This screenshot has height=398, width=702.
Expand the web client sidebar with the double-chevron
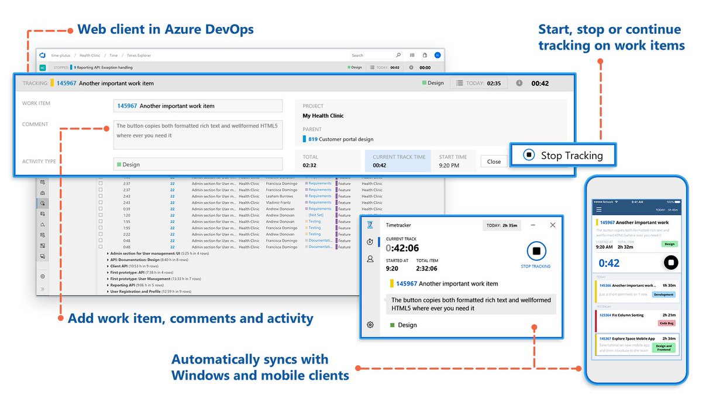point(43,289)
